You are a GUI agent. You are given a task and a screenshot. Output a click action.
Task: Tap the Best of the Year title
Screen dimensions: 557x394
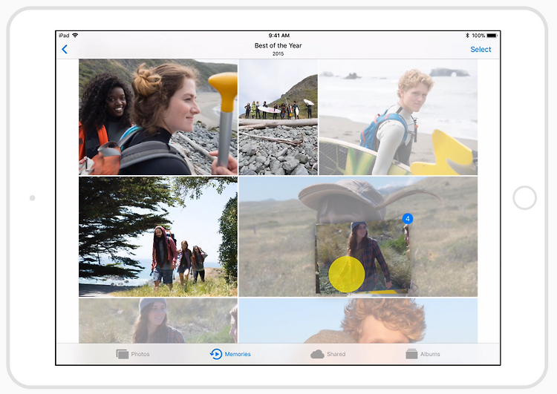[x=278, y=45]
